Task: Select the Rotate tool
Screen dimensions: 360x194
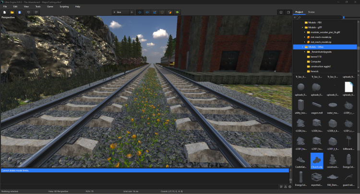Action: pos(147,12)
